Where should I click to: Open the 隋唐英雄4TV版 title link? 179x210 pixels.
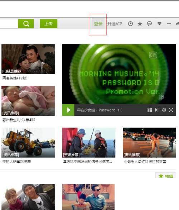14,78
